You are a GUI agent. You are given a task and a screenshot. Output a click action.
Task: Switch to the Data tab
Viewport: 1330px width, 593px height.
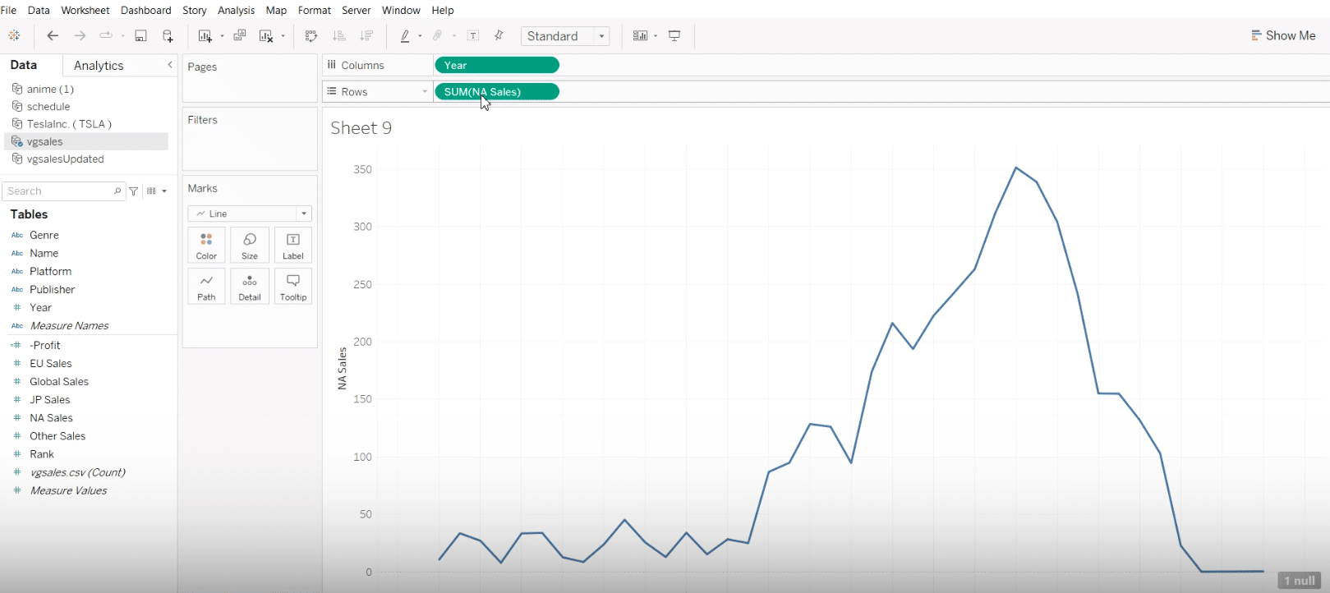click(23, 65)
